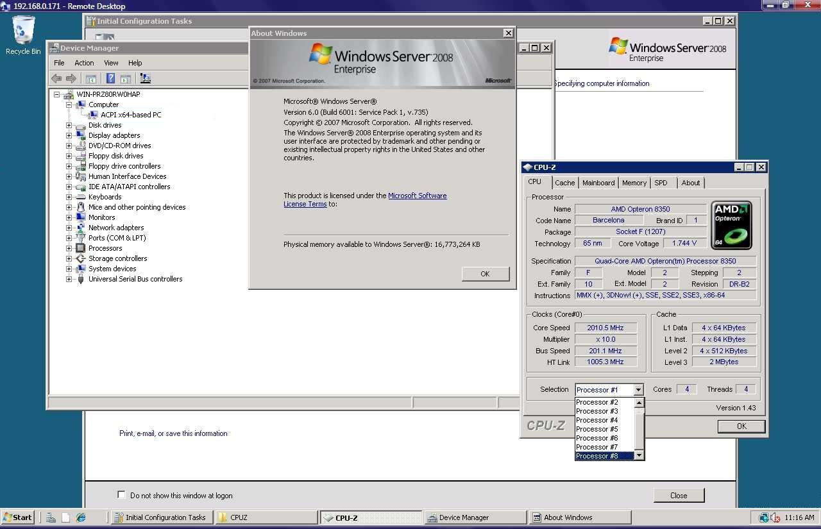This screenshot has height=529, width=821.
Task: Select Floppy drive controllers tree item
Action: click(x=124, y=166)
